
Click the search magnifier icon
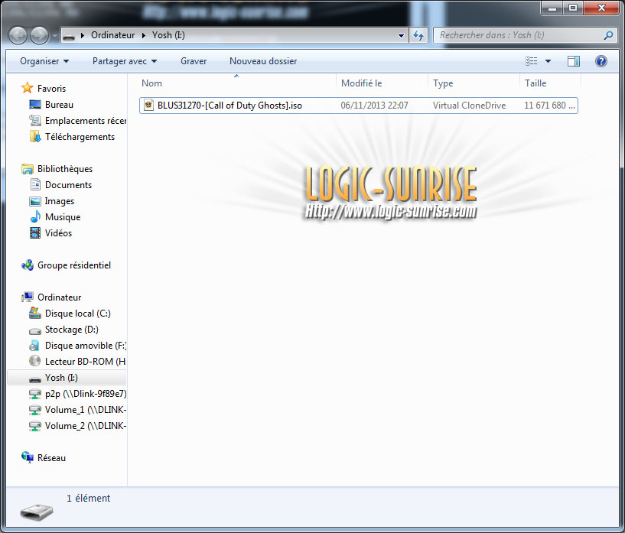608,35
